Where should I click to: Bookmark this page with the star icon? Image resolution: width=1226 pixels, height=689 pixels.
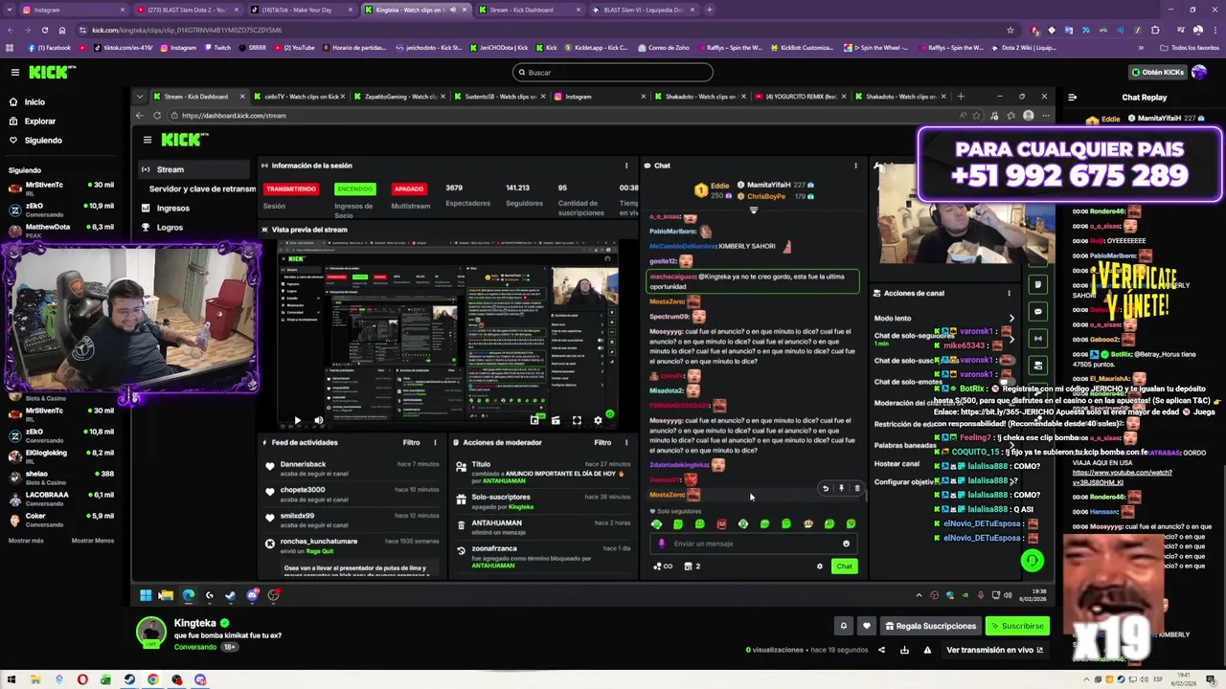1010,30
